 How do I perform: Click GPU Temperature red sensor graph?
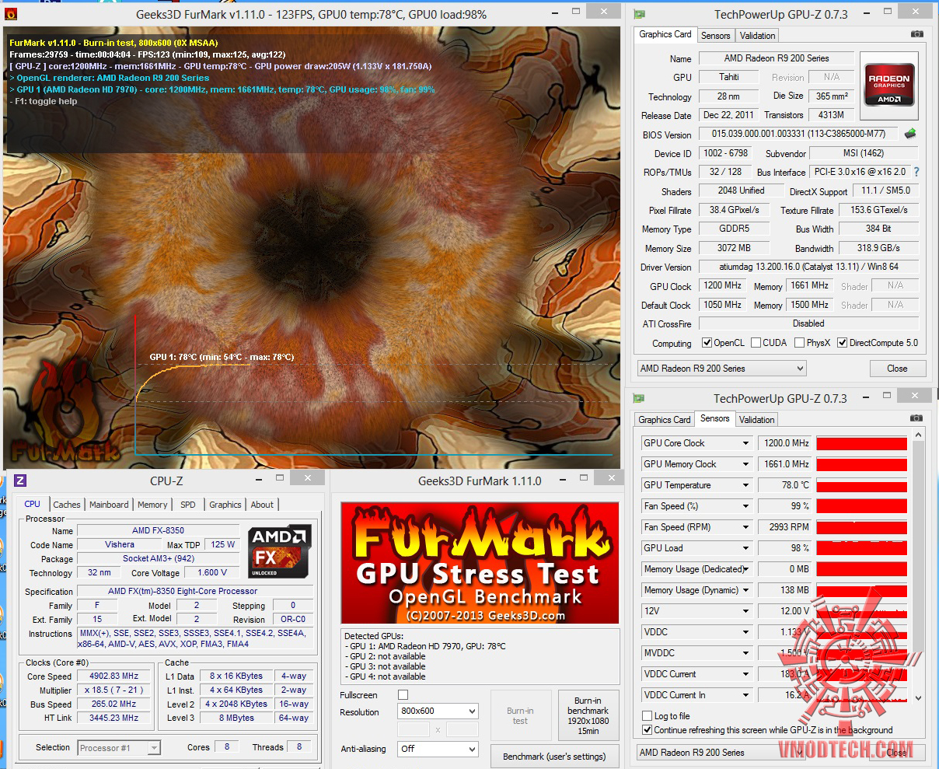pyautogui.click(x=861, y=485)
